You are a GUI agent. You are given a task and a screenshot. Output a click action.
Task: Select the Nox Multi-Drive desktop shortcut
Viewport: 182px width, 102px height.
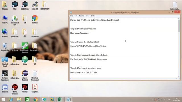tap(25, 5)
